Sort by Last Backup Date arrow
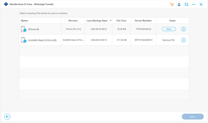The image size is (208, 123). pos(110,20)
